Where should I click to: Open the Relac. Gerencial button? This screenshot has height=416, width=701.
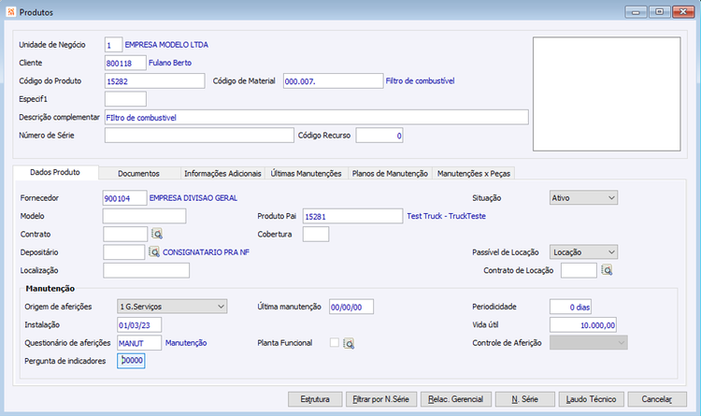455,399
